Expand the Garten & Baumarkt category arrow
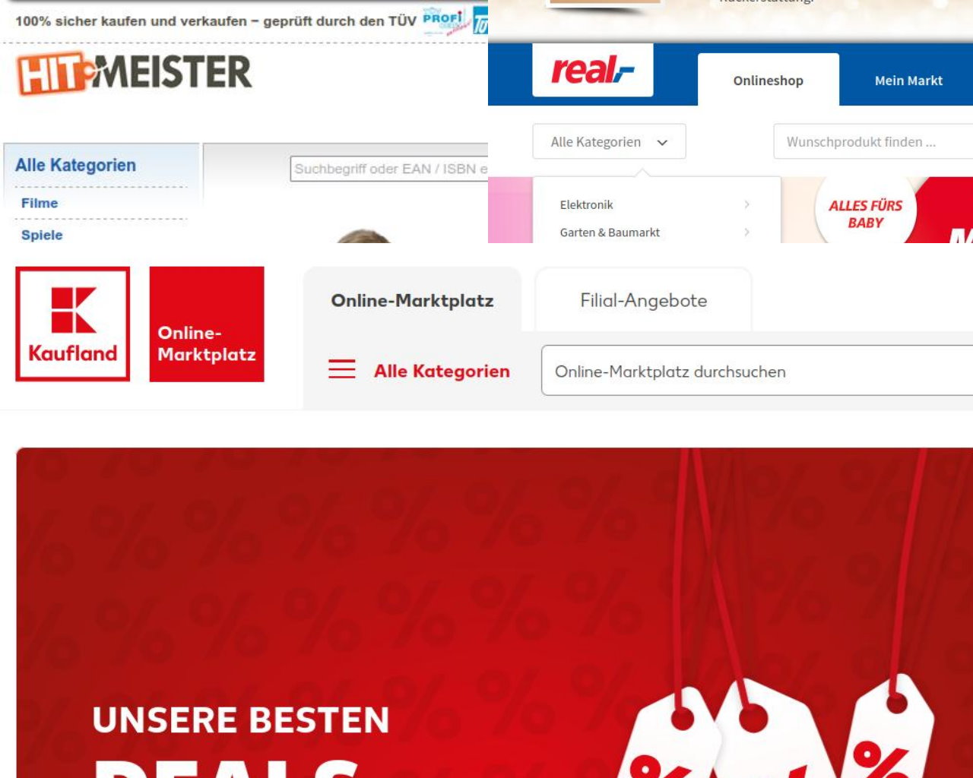973x778 pixels. click(746, 232)
